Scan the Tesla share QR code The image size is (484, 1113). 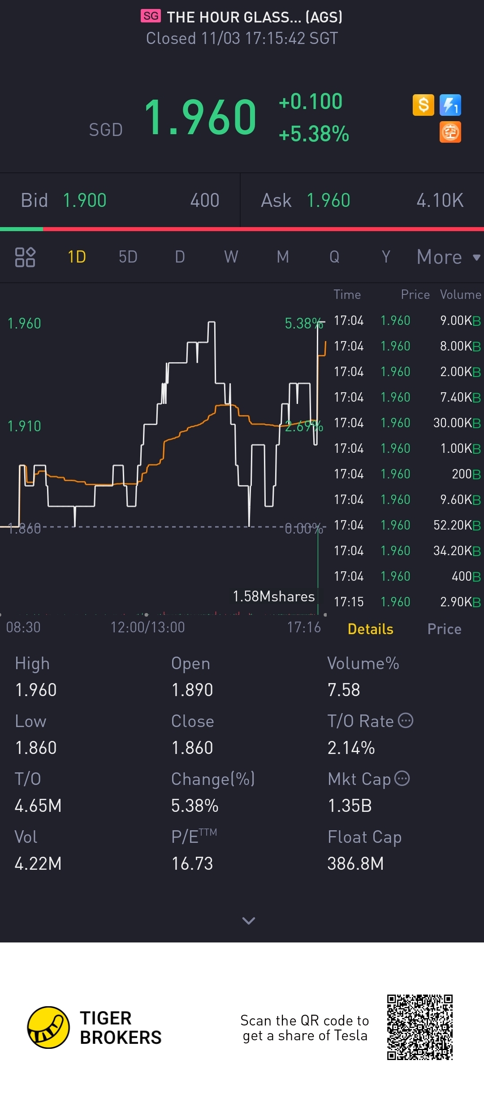coord(420,1027)
